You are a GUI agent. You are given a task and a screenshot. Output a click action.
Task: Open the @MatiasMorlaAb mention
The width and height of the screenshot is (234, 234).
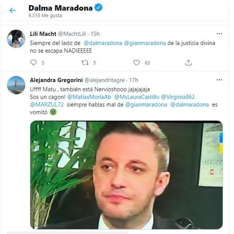(89, 97)
